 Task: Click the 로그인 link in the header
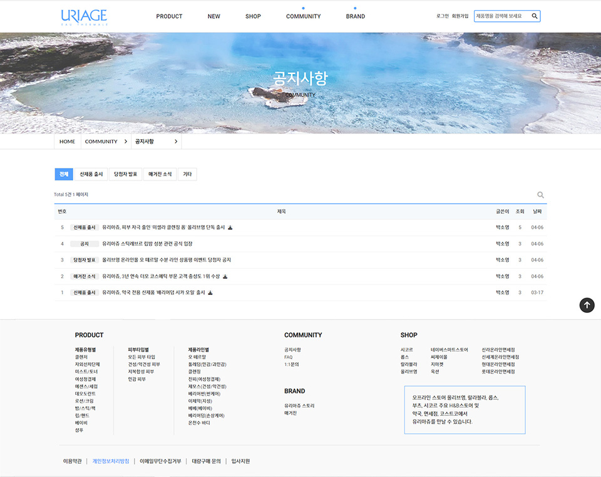(x=443, y=16)
